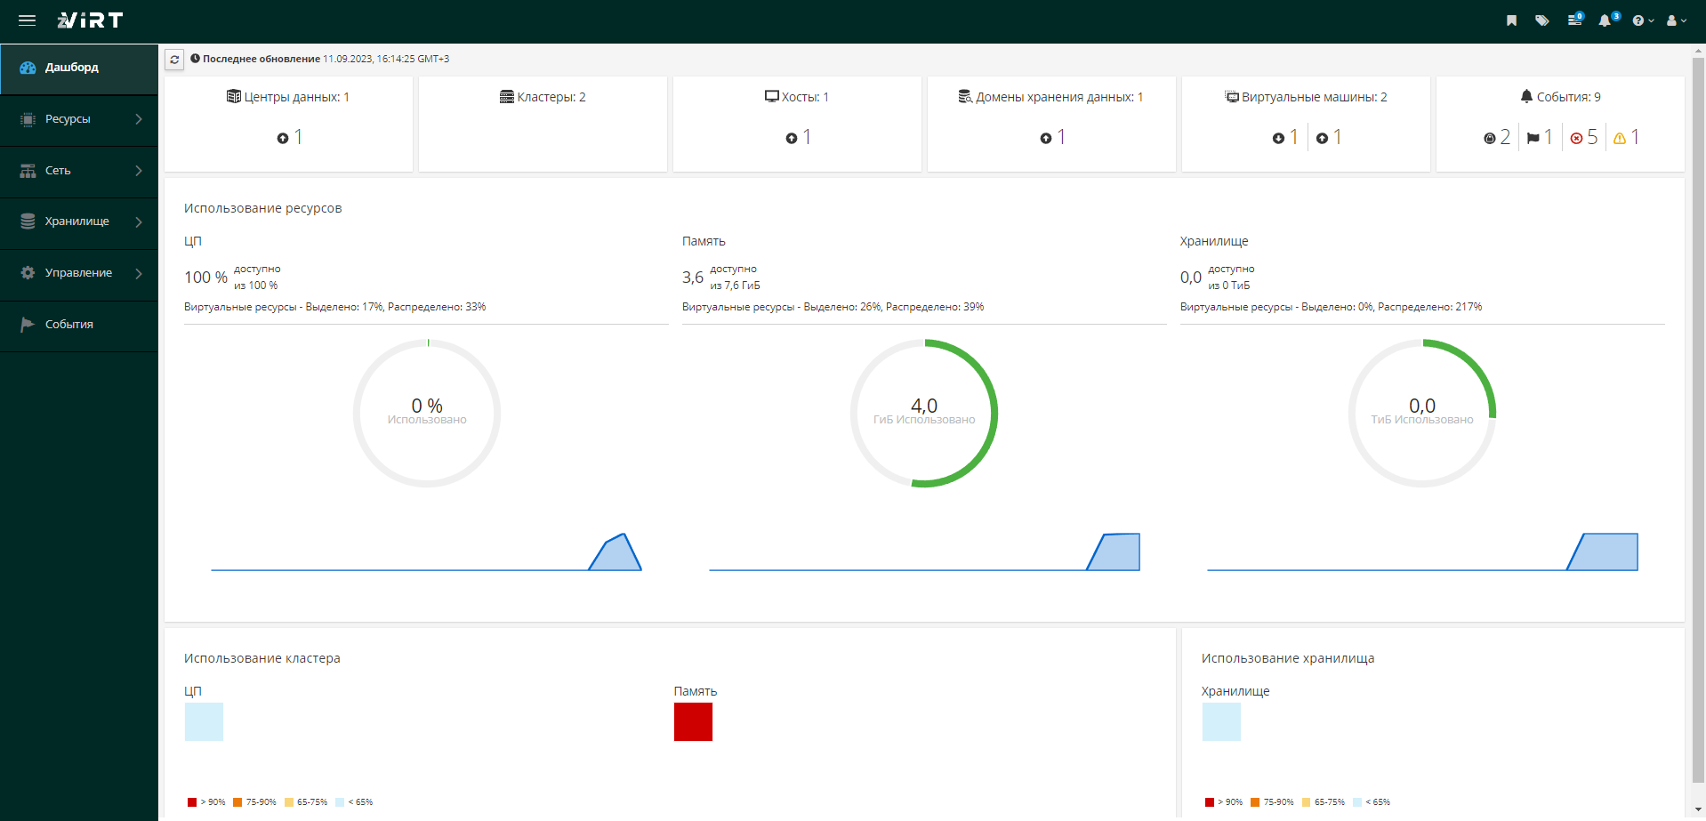
Task: Click the red error events count 5
Action: click(x=1584, y=137)
